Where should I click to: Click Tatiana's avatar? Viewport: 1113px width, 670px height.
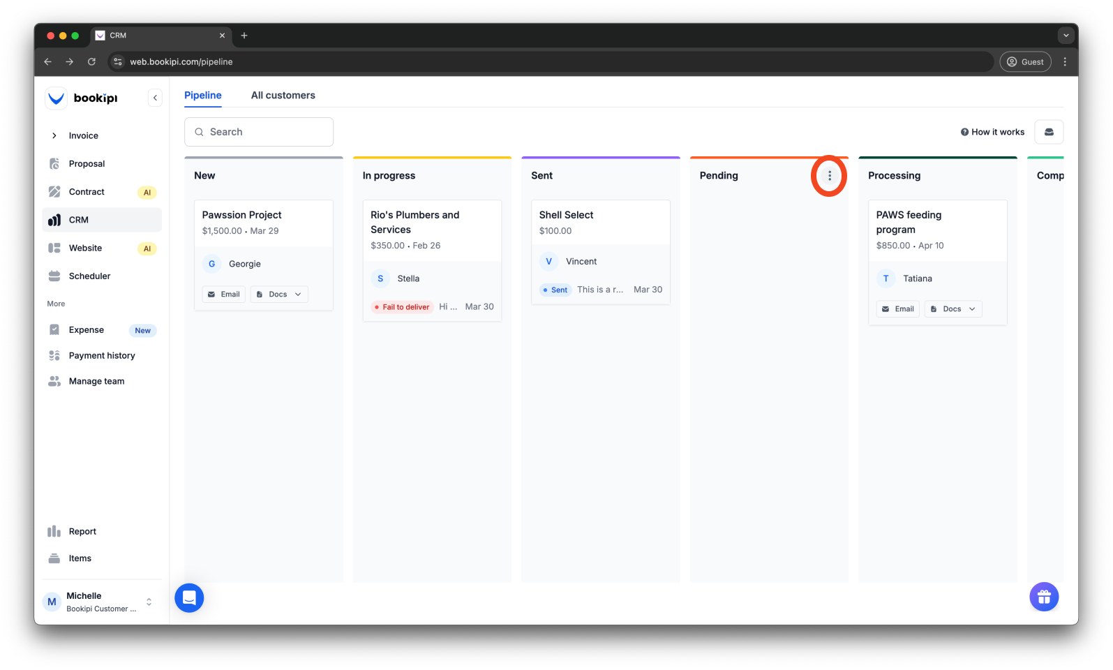886,278
